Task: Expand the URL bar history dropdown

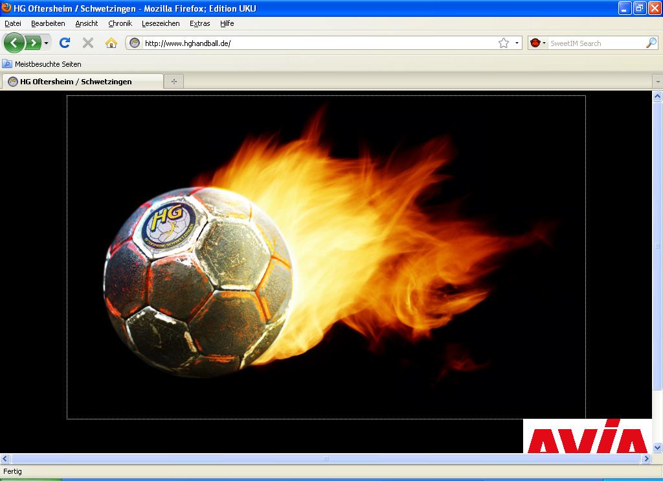Action: tap(517, 43)
